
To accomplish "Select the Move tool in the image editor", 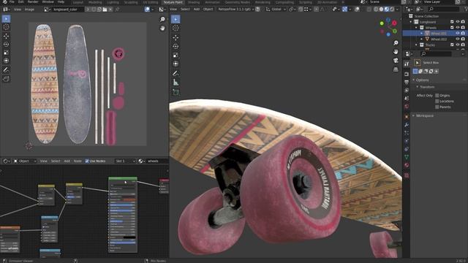I will (x=6, y=36).
